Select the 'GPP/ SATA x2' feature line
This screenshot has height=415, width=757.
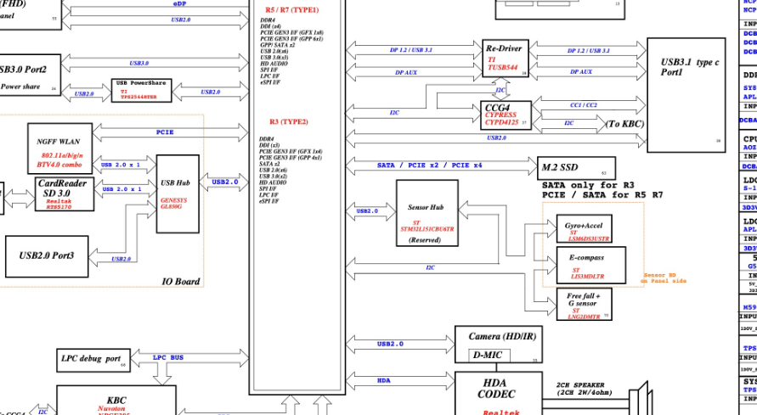point(278,45)
